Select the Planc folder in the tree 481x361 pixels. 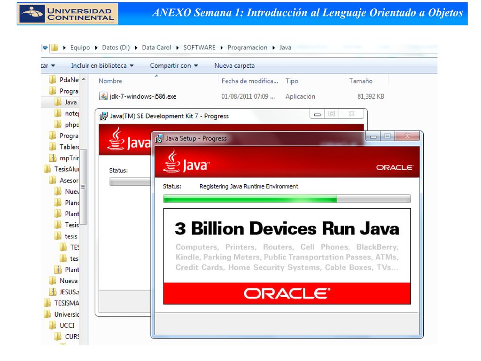[x=72, y=203]
